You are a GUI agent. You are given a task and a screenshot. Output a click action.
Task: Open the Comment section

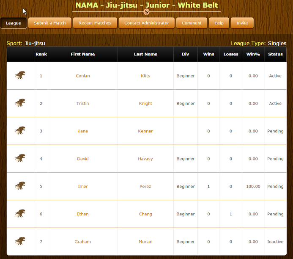[x=192, y=23]
